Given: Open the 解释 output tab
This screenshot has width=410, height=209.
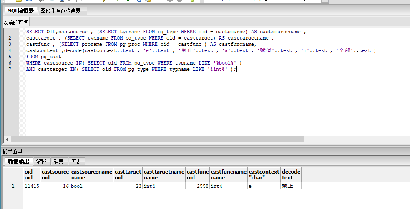Looking at the screenshot, I should tap(41, 162).
